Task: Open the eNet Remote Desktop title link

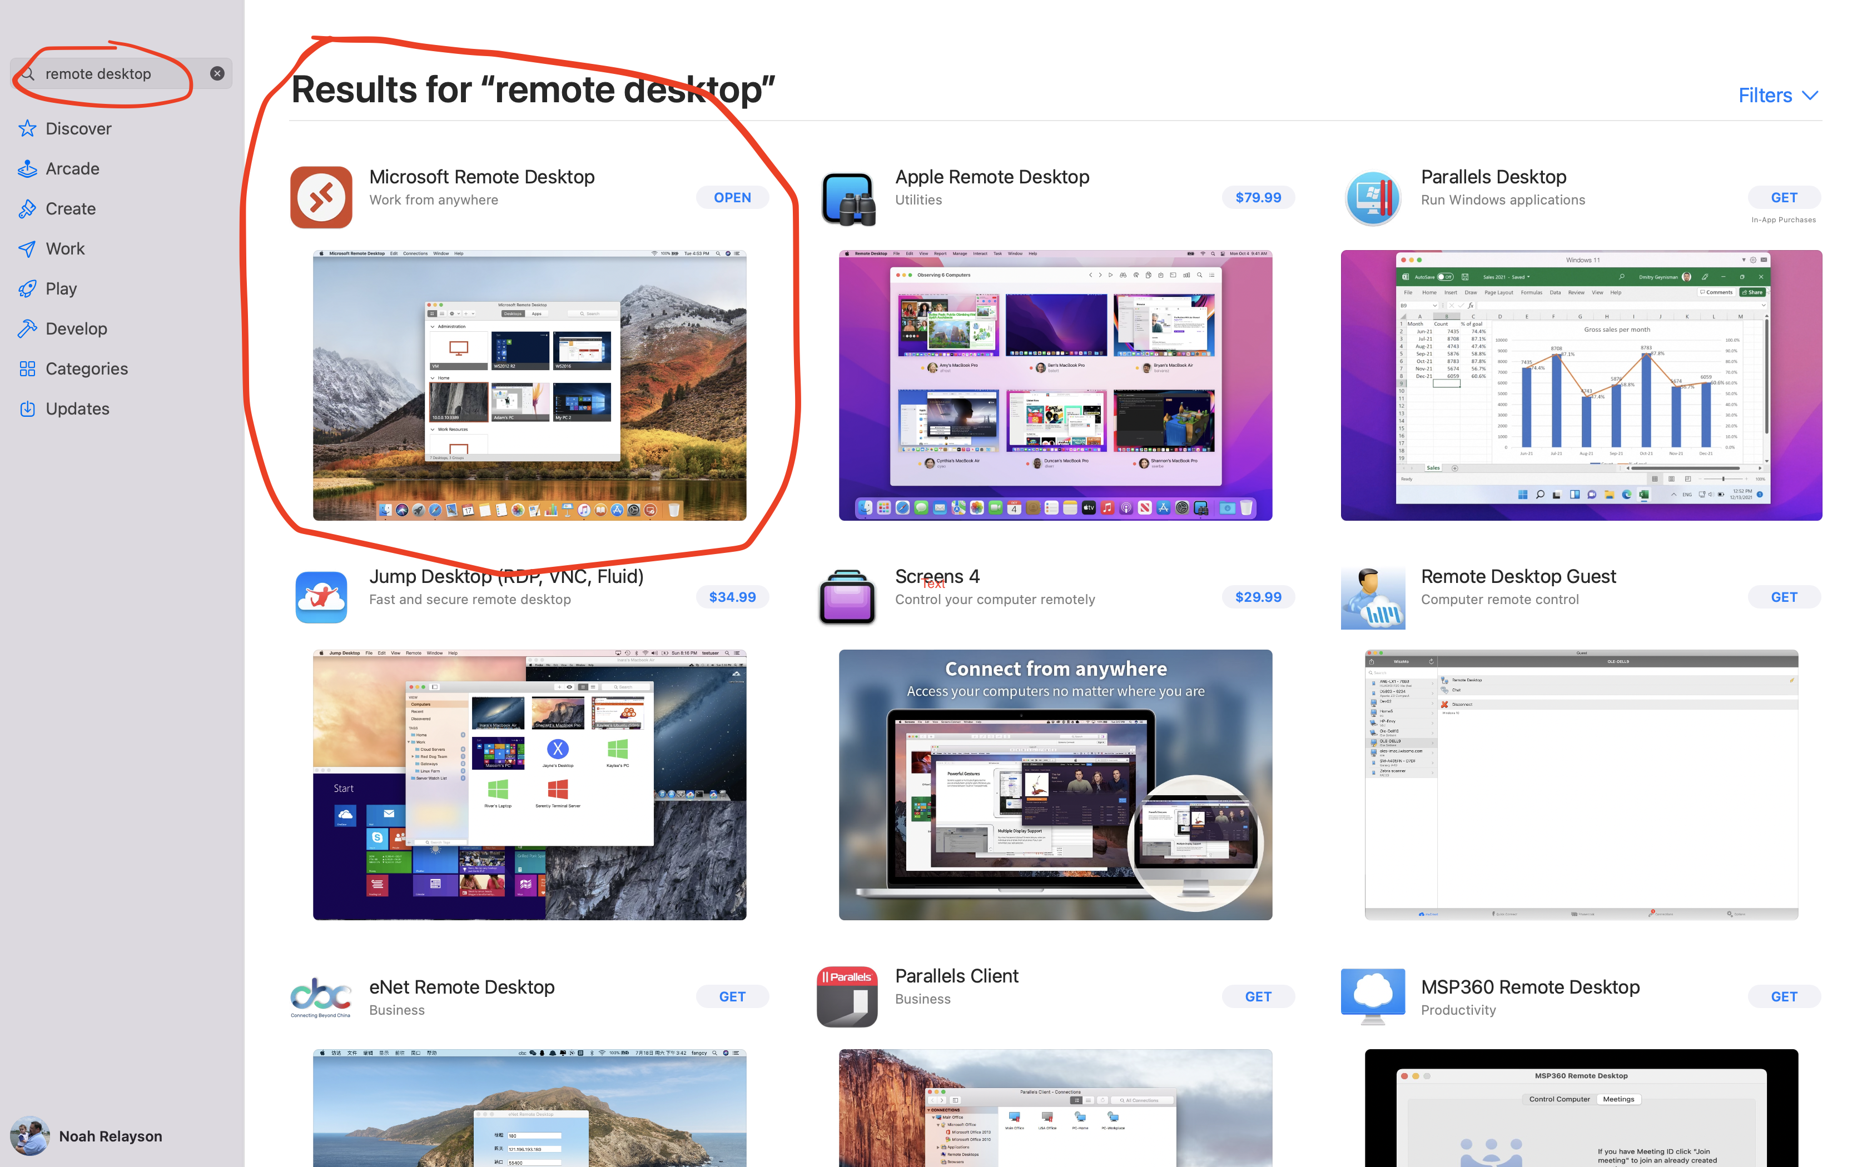Action: tap(461, 987)
